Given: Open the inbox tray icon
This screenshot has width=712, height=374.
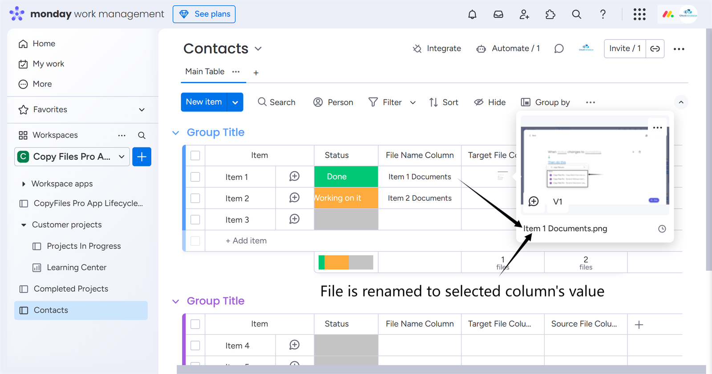Looking at the screenshot, I should click(x=498, y=14).
